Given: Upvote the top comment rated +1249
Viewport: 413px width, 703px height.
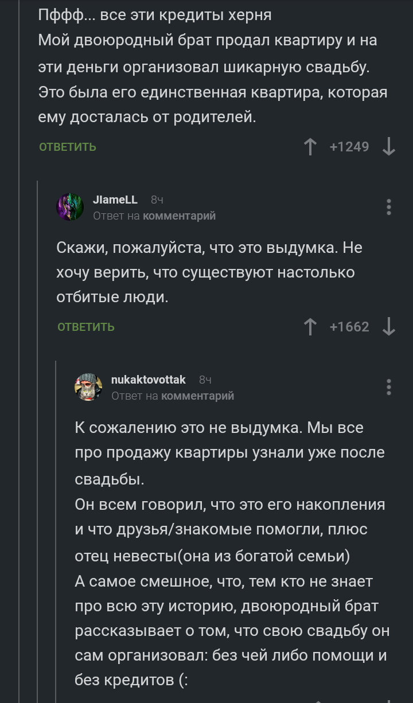Looking at the screenshot, I should click(310, 147).
